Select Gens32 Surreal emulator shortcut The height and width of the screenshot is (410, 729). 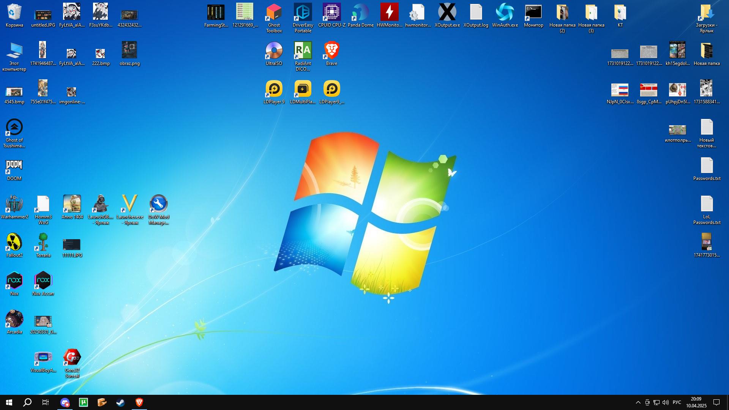(x=72, y=363)
